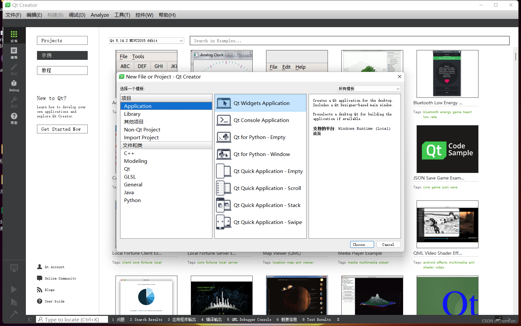Open the Debug mode bug icon

coord(14,83)
